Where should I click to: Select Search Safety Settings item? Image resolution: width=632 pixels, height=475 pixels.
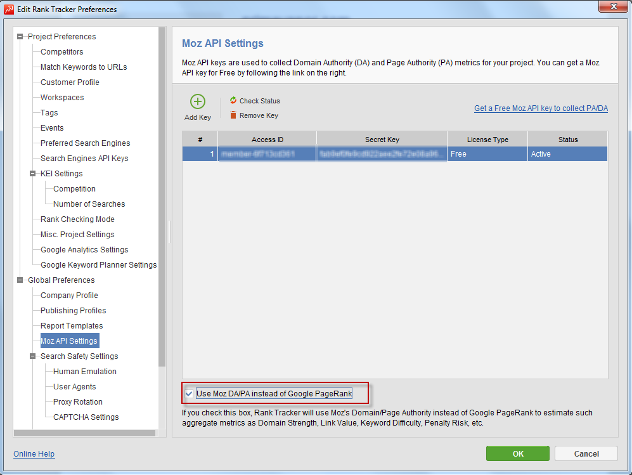click(79, 356)
